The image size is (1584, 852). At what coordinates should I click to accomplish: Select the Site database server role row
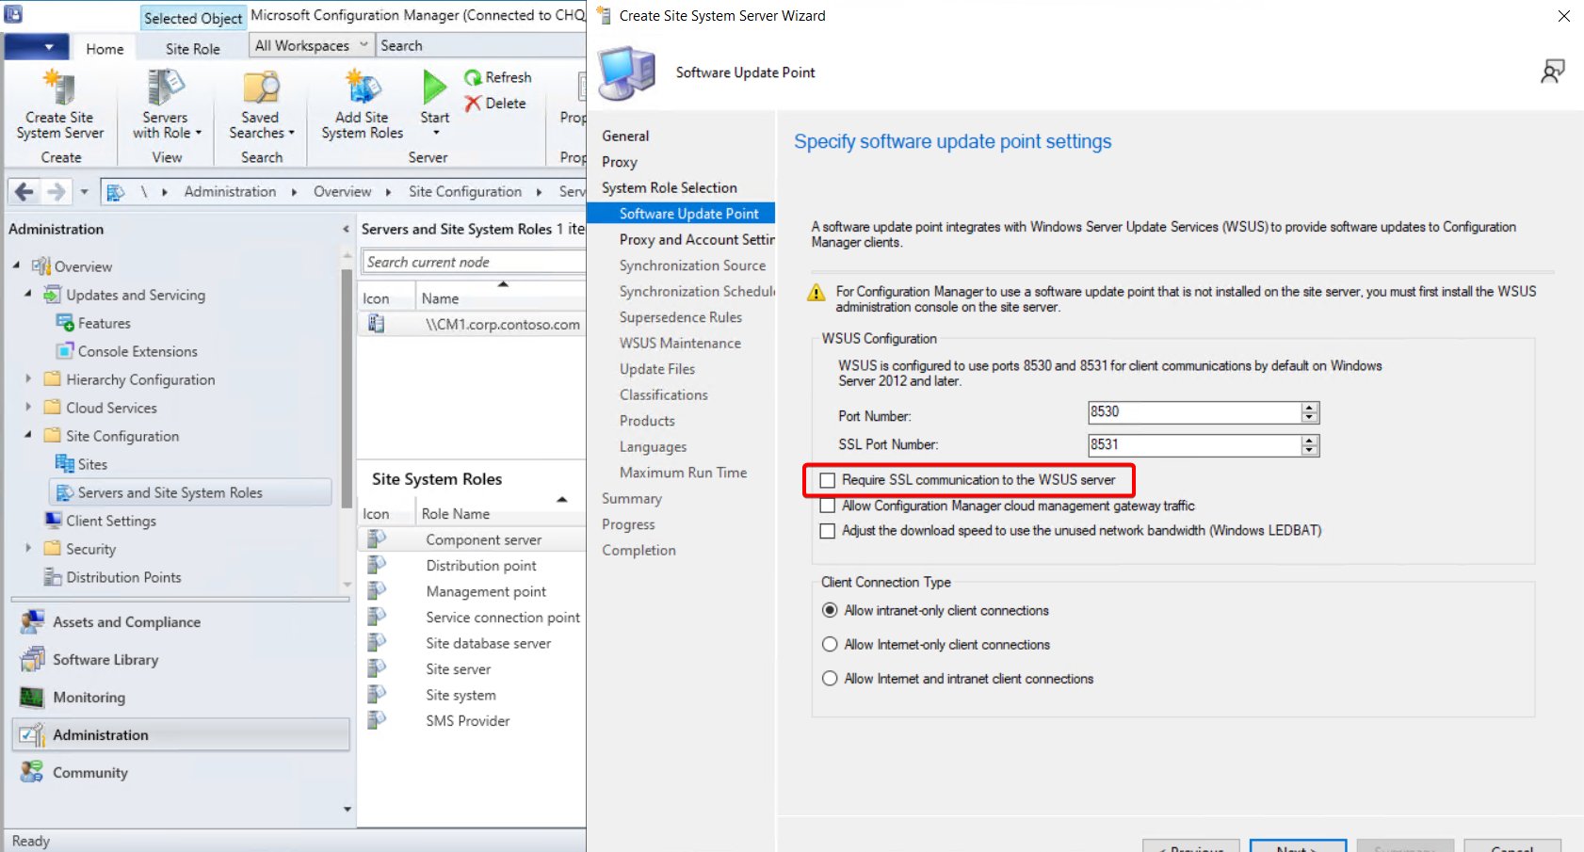tap(472, 643)
